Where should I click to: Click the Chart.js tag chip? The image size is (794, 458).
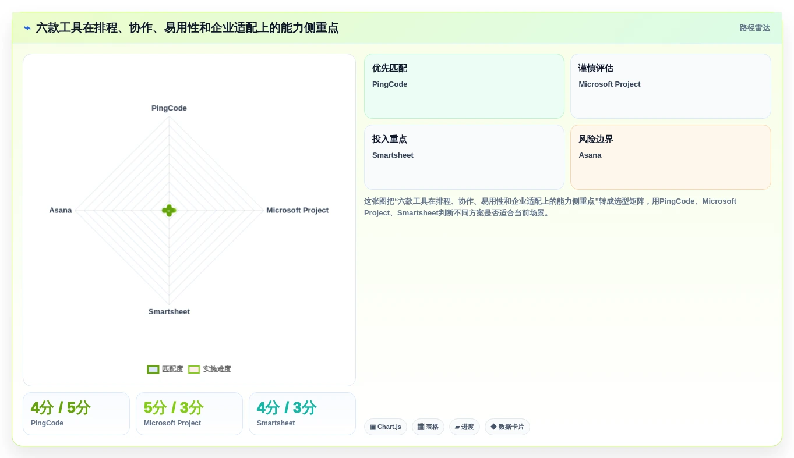[386, 427]
